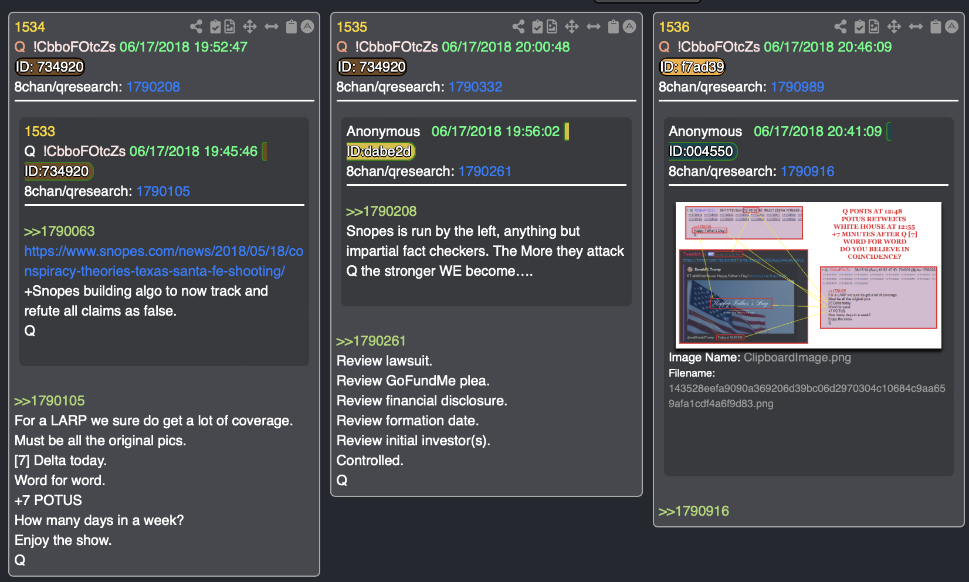Screen dimensions: 969x582
Task: Click the horizontal arrows icon on post 1536
Action: (915, 26)
